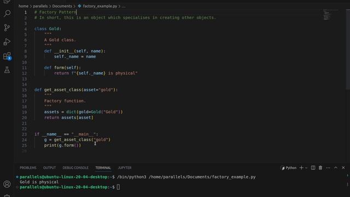Click the 'parallels' breadcrumb segment
The width and height of the screenshot is (350, 197).
[40, 6]
